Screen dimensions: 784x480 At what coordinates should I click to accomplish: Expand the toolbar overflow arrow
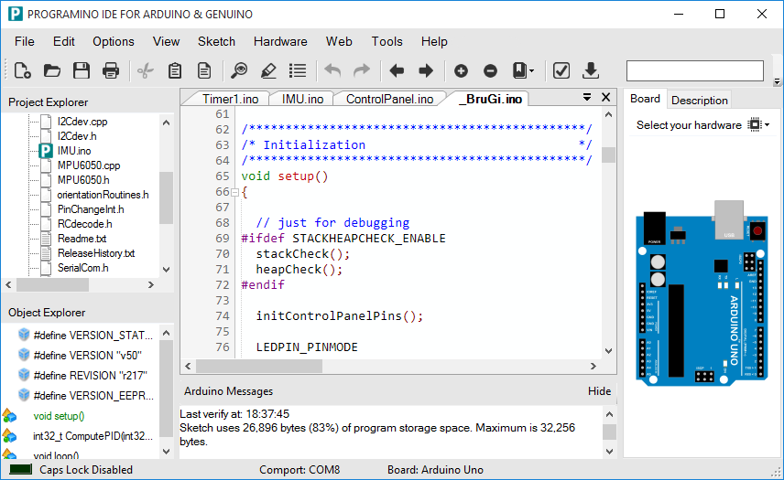click(777, 80)
